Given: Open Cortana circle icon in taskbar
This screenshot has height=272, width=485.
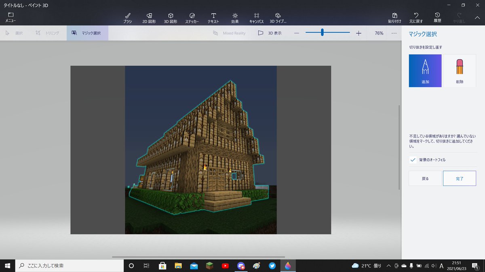Looking at the screenshot, I should (131, 266).
